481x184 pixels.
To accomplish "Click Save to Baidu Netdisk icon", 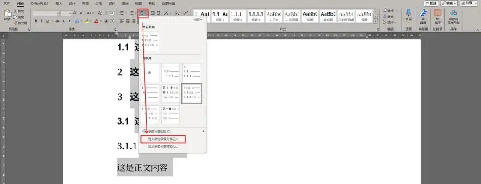I will pos(453,13).
